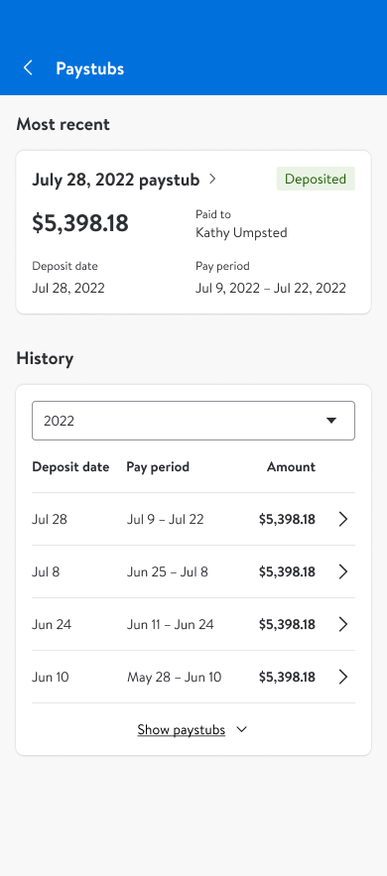387x876 pixels.
Task: Select the Jun 11 – Jun 24 pay period
Action: (171, 624)
